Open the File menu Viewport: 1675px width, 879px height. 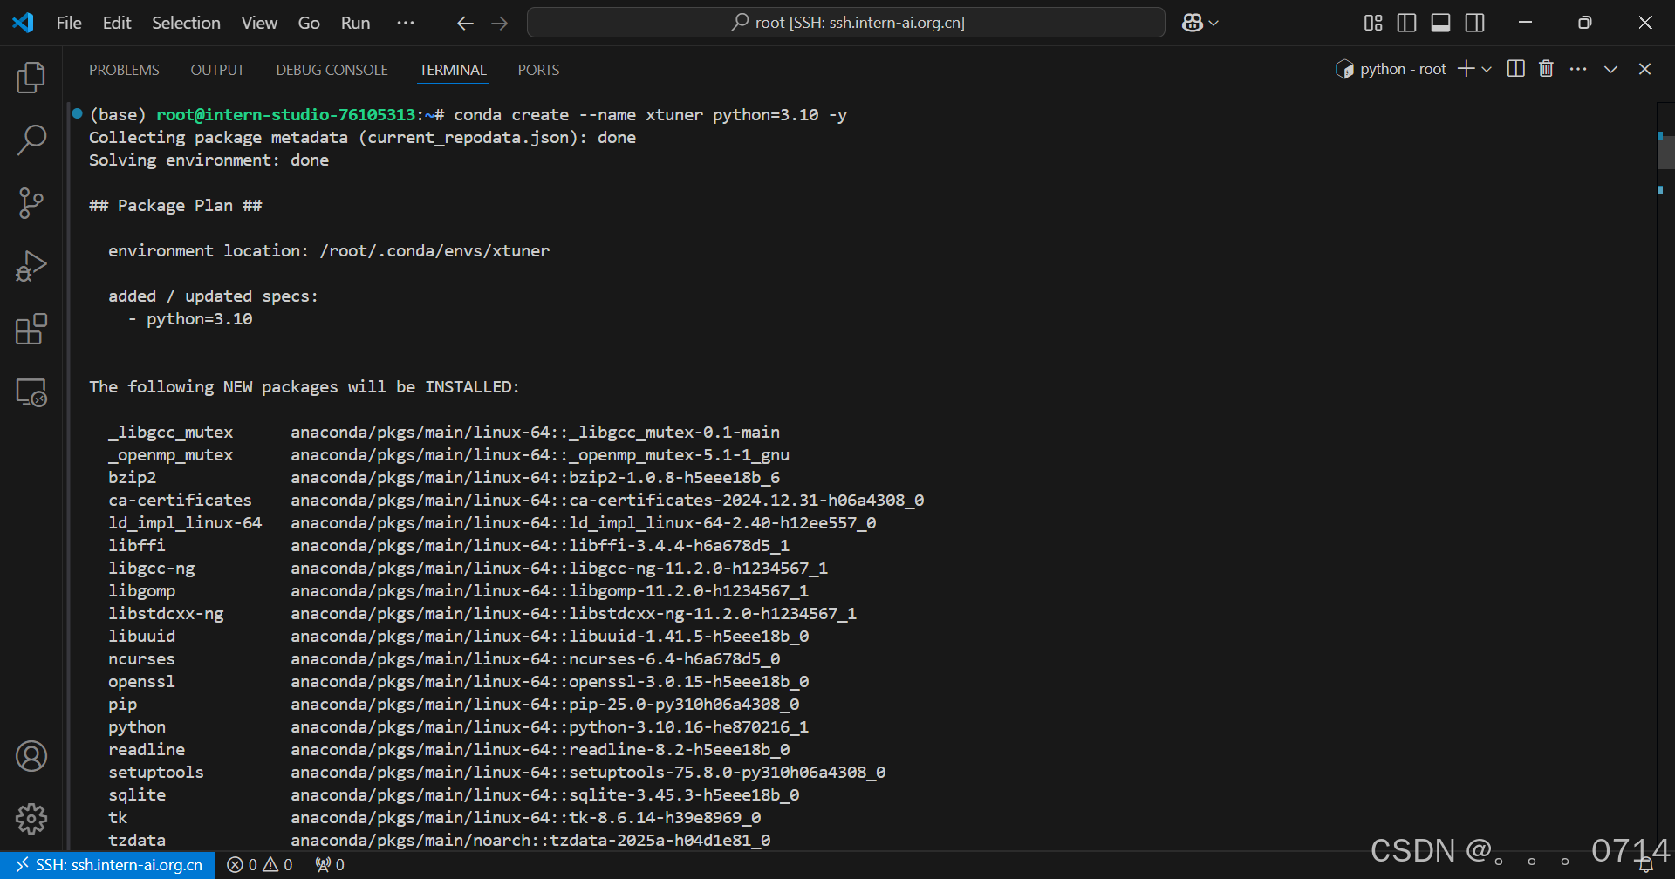coord(69,24)
